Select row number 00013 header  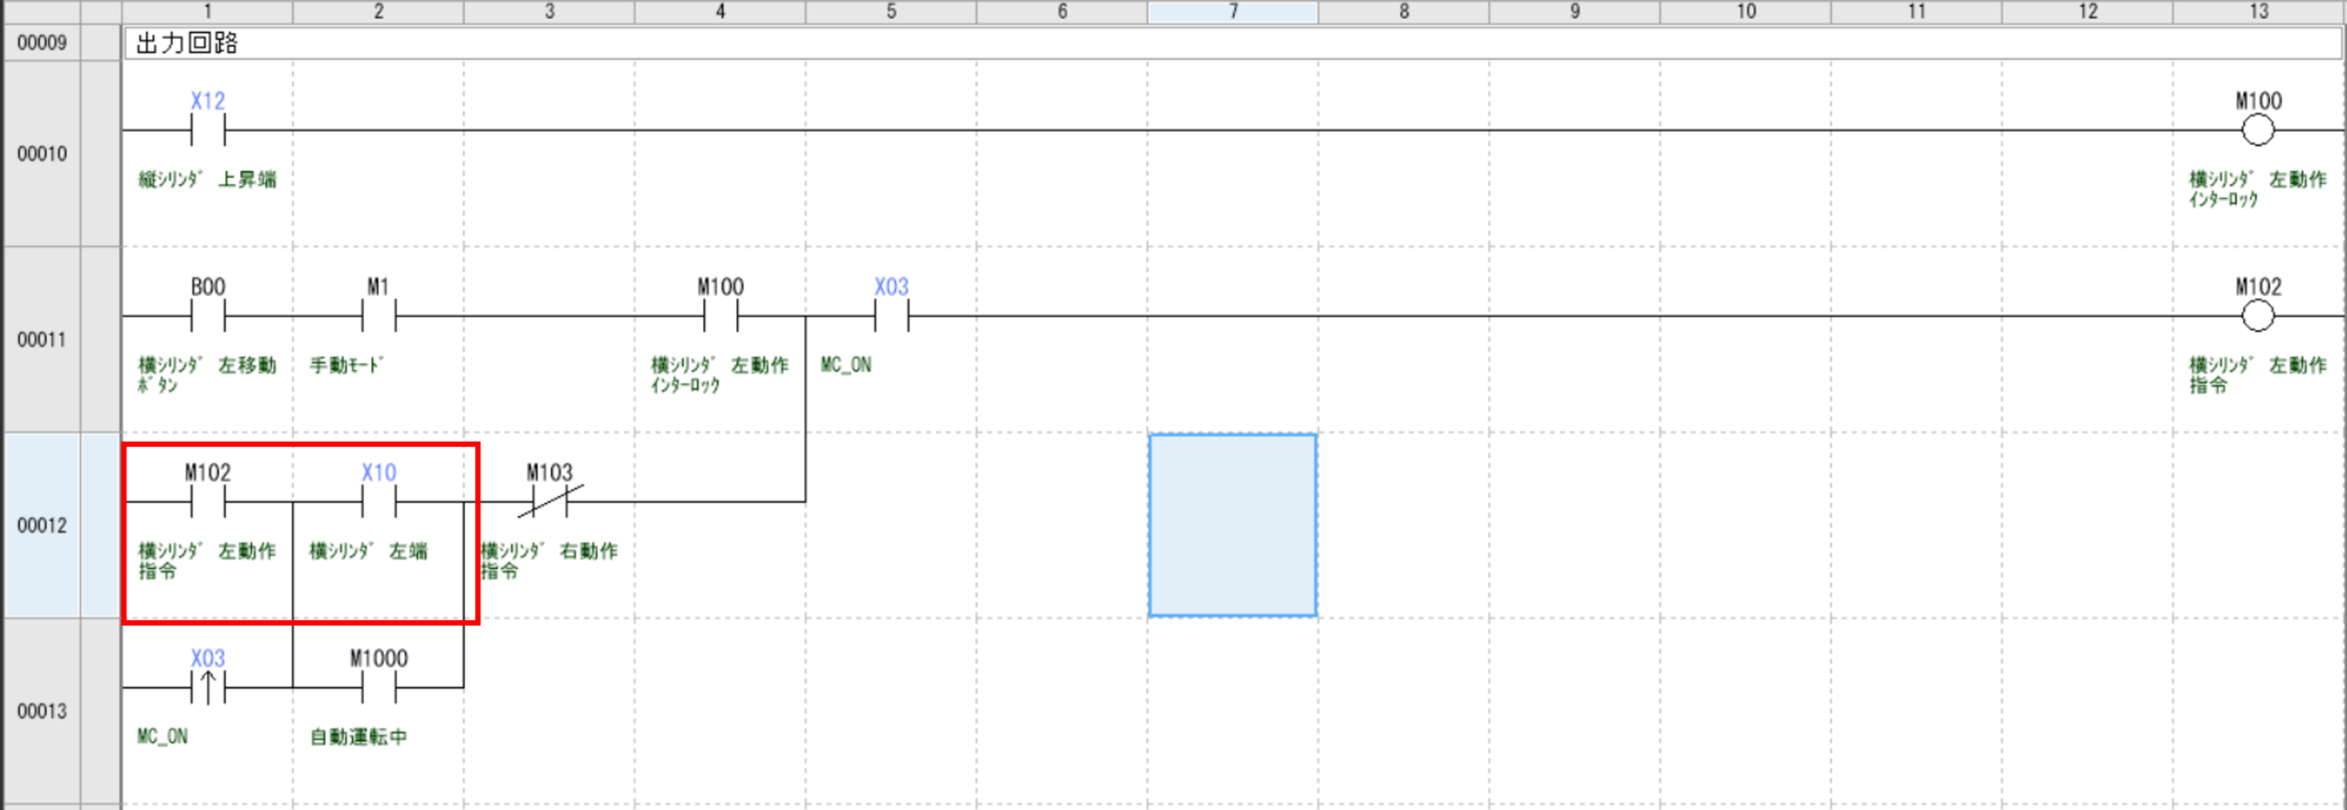tap(42, 711)
